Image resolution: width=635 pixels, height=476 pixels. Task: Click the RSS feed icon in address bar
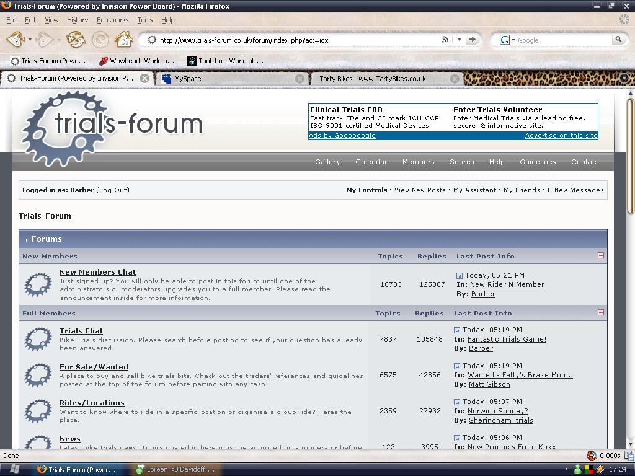pos(445,40)
